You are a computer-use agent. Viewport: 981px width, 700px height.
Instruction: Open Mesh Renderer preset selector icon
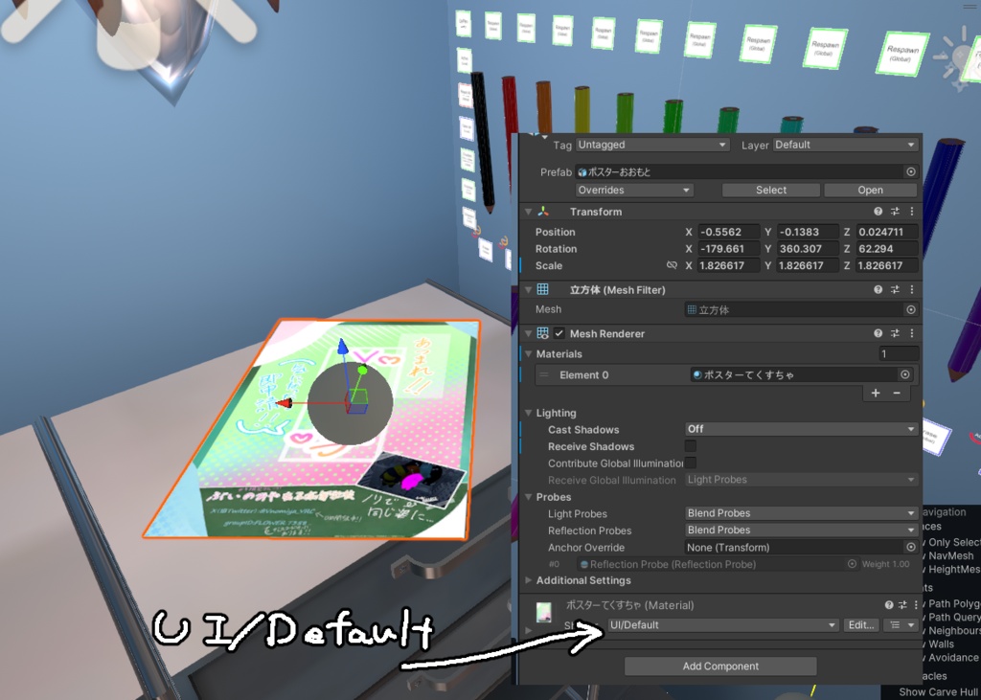point(895,333)
